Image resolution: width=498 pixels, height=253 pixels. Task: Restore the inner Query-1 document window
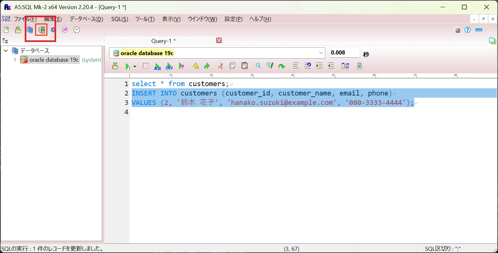click(x=484, y=19)
